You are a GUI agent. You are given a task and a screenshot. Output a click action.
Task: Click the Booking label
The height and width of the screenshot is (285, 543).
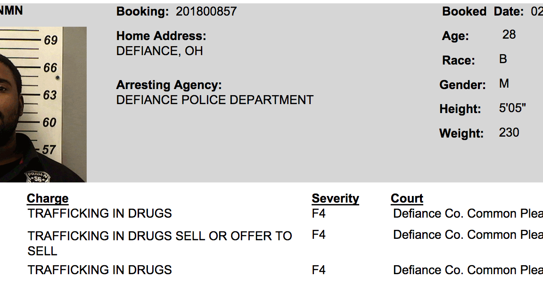coord(142,12)
